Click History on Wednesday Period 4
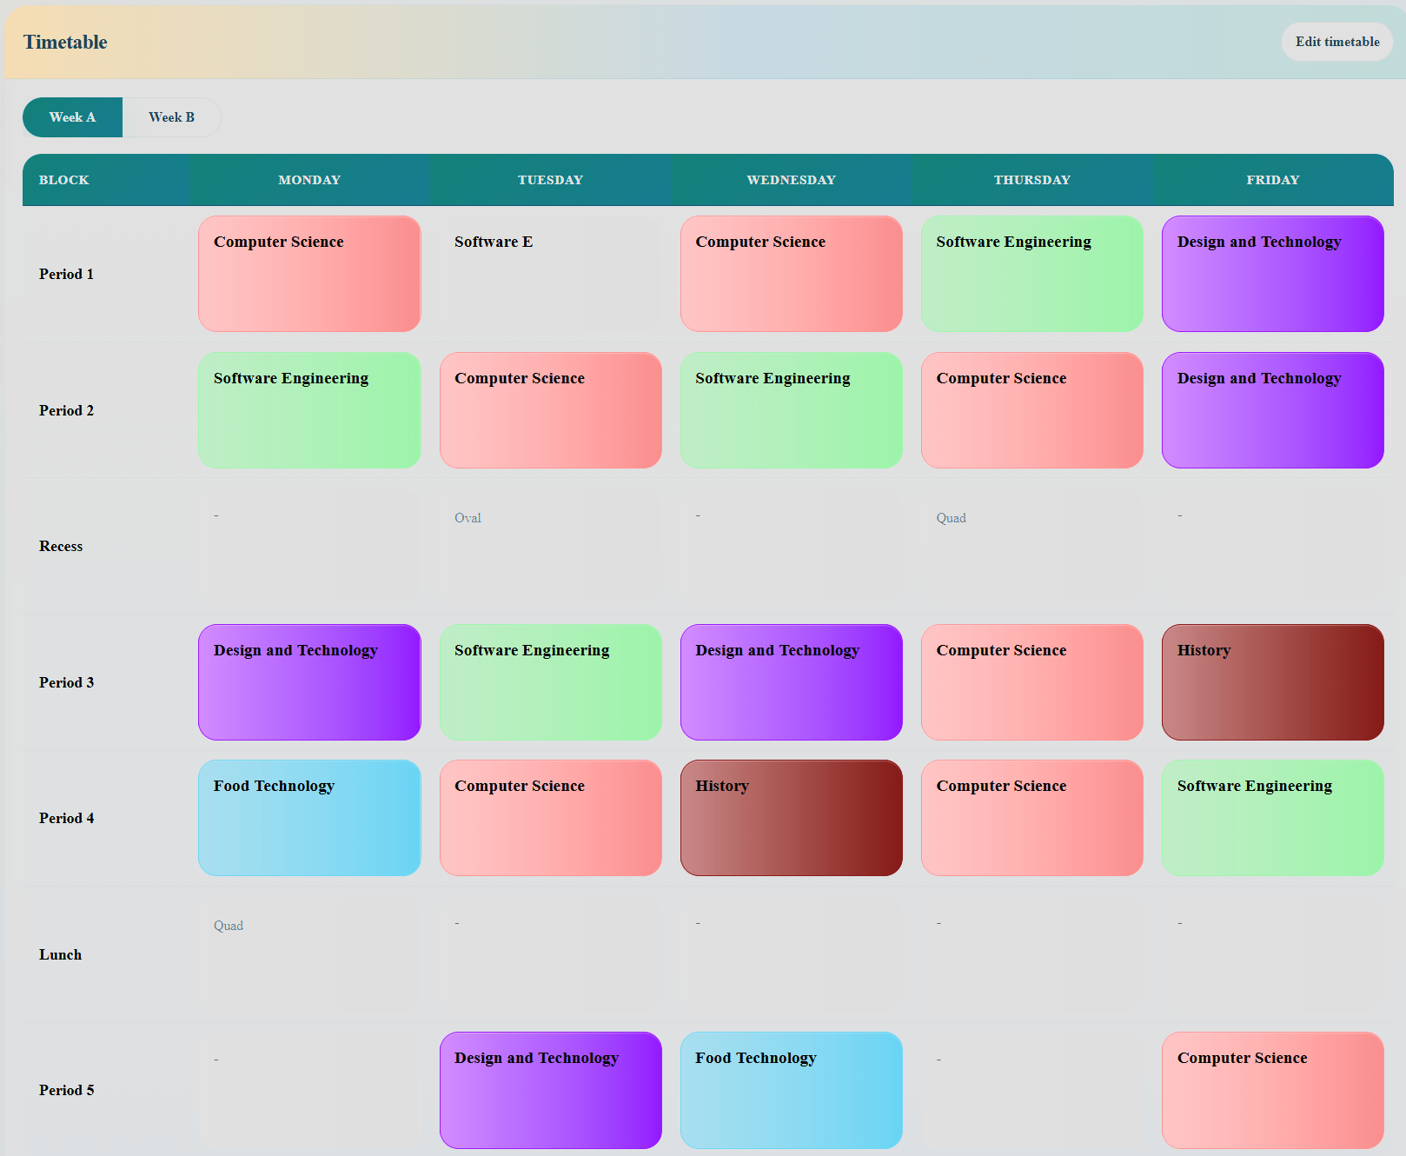The height and width of the screenshot is (1156, 1406). [791, 817]
